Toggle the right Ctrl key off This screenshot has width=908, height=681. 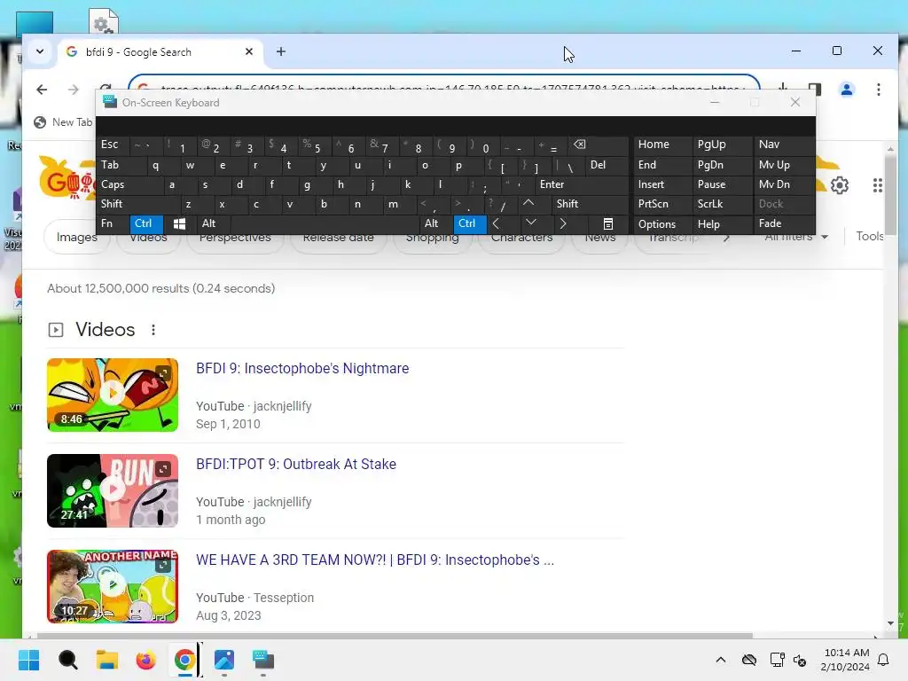coord(470,223)
